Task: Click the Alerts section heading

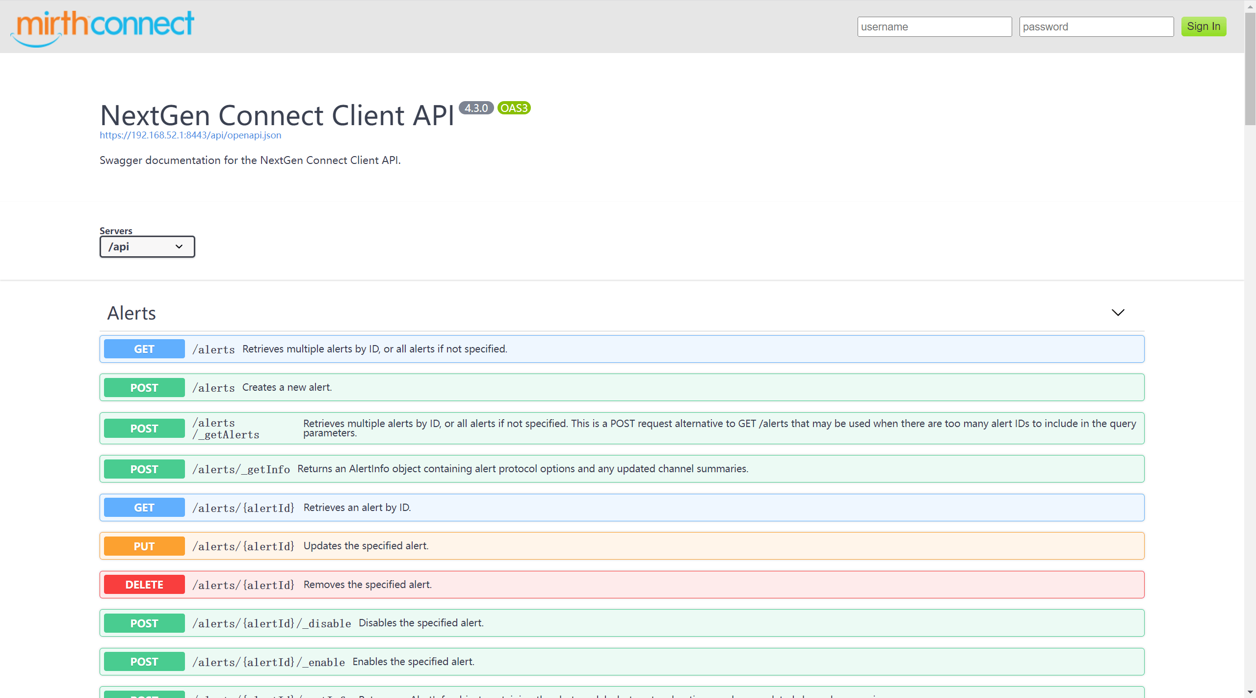Action: (x=131, y=313)
